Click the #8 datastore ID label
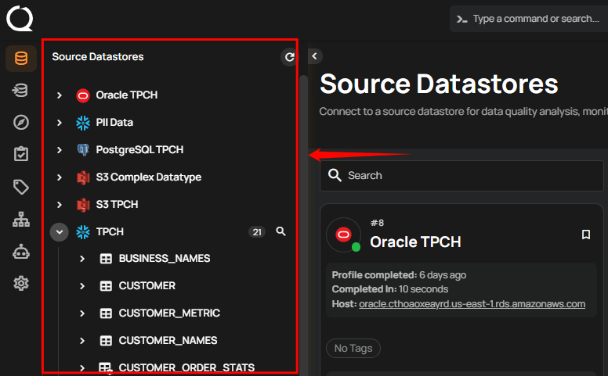 (x=377, y=223)
